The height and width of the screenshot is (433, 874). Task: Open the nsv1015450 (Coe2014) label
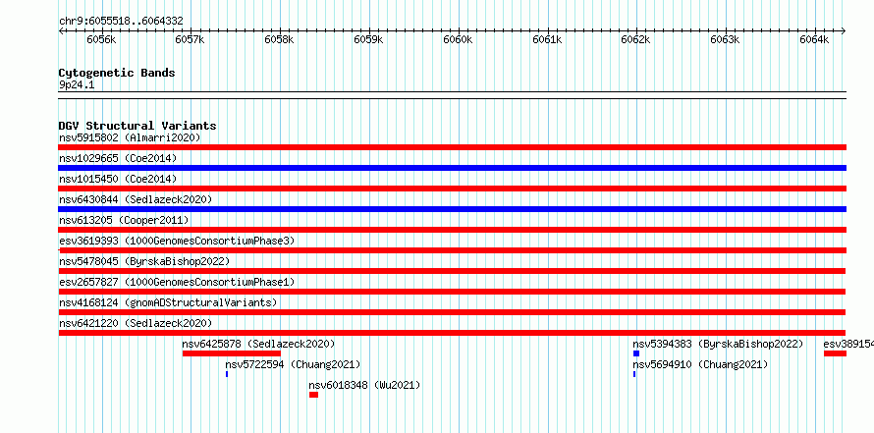click(118, 179)
